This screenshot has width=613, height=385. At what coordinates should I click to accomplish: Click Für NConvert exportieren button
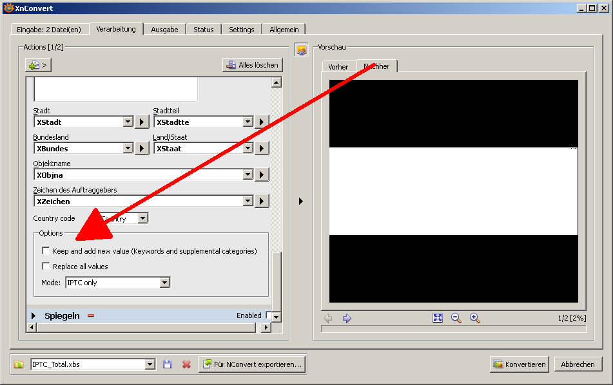[252, 364]
